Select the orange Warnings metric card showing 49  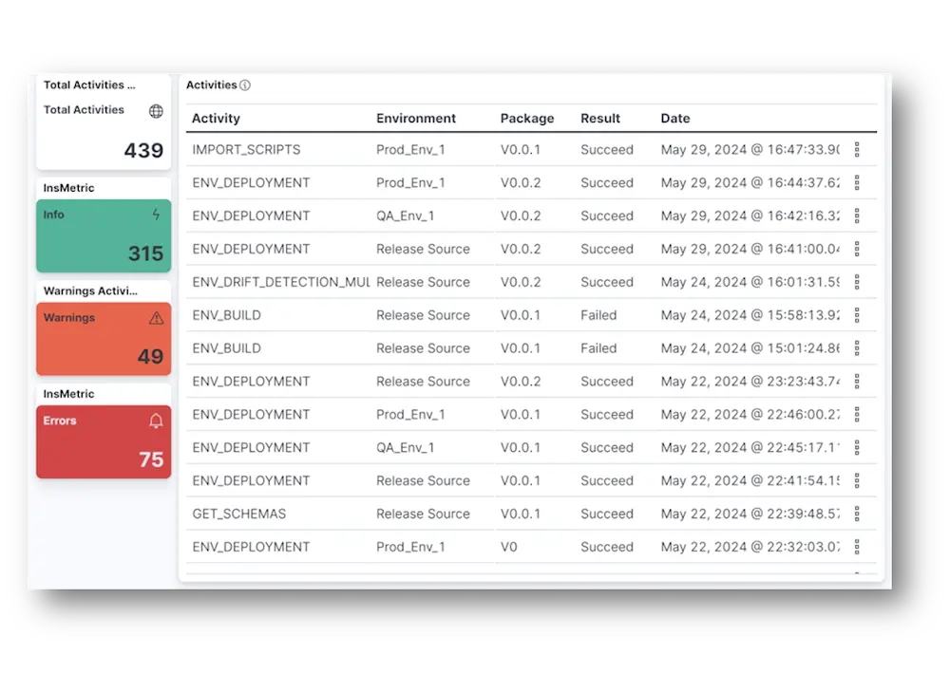click(x=104, y=339)
